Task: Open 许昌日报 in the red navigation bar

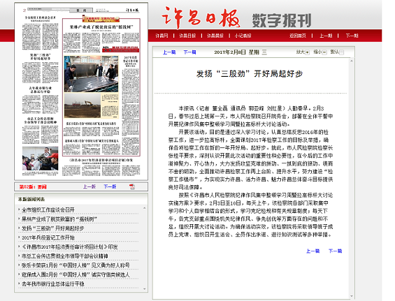Action: (x=187, y=36)
